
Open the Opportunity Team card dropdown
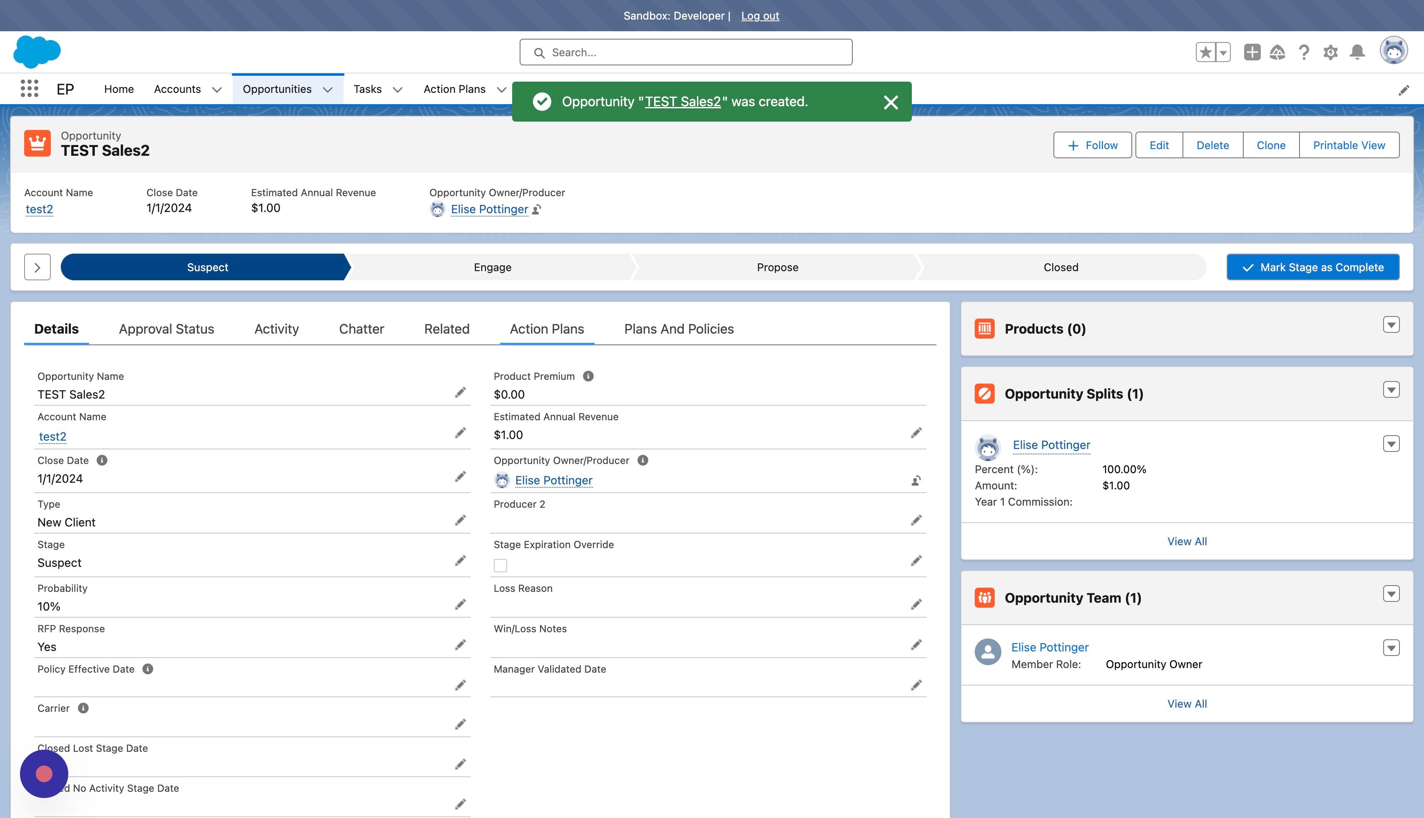coord(1391,594)
